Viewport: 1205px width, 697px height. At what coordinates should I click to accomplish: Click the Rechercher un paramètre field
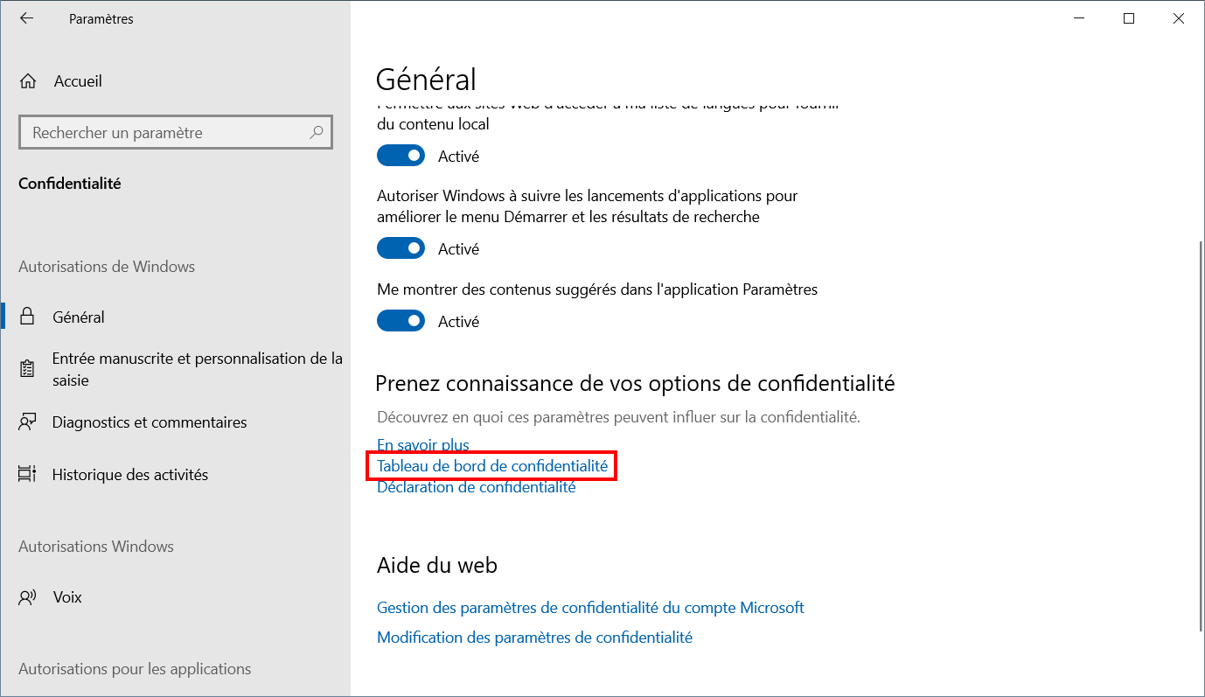(x=175, y=133)
